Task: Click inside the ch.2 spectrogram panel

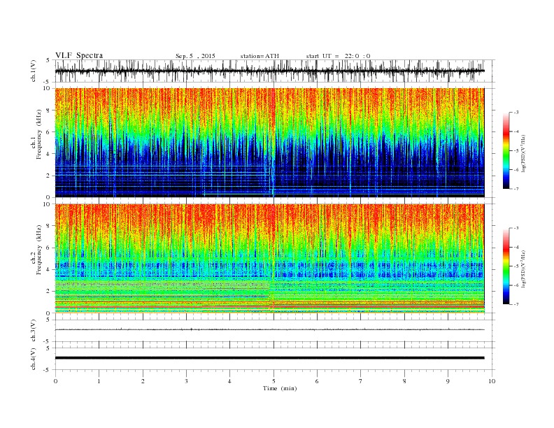Action: pyautogui.click(x=269, y=258)
